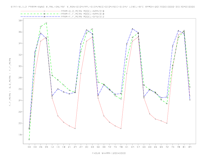Click red observation marker at hour 48 trough
This screenshot has height=160, width=207.
tap(121, 128)
